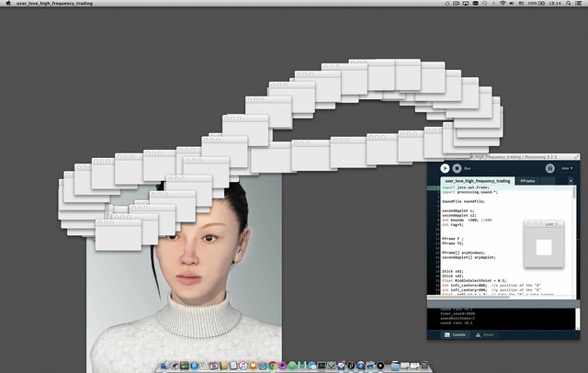This screenshot has height=373, width=588.
Task: Open the tab options arrow menu
Action: 571,182
